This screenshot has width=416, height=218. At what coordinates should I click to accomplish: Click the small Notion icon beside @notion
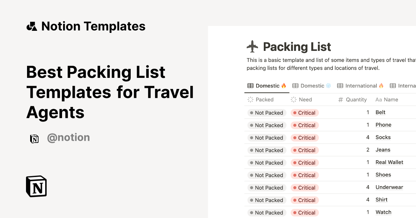click(x=34, y=138)
